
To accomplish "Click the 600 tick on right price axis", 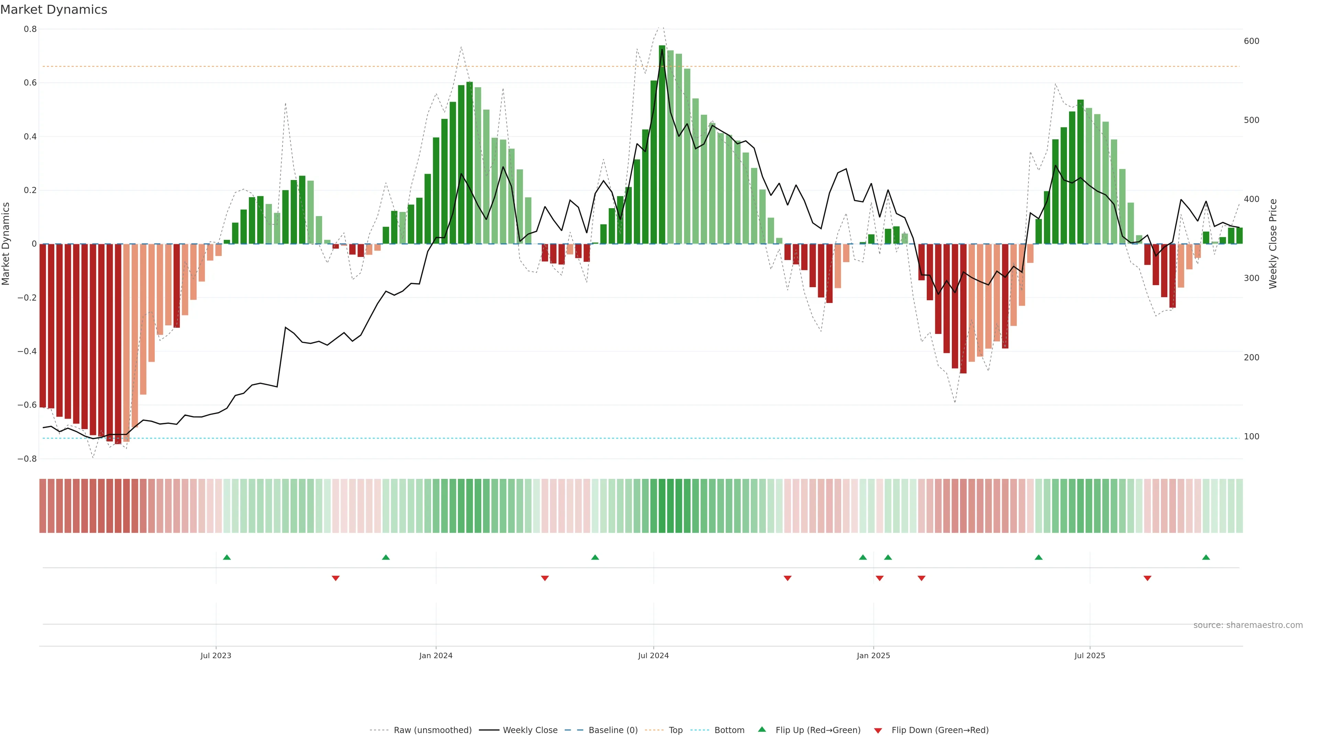I will pyautogui.click(x=1251, y=41).
